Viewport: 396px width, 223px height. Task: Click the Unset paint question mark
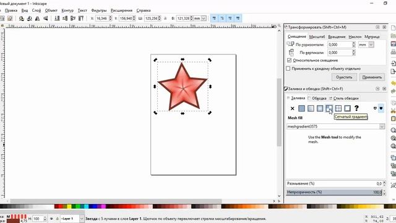pos(356,108)
